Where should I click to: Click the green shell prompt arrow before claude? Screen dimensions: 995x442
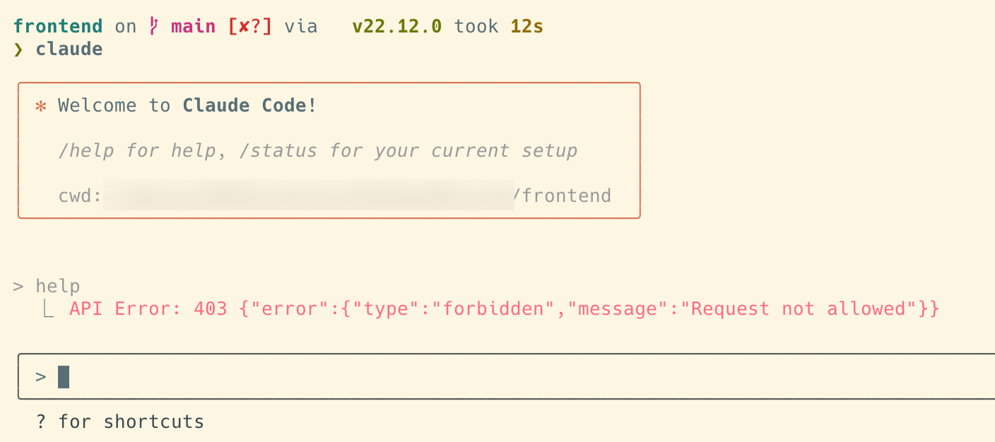(x=18, y=49)
